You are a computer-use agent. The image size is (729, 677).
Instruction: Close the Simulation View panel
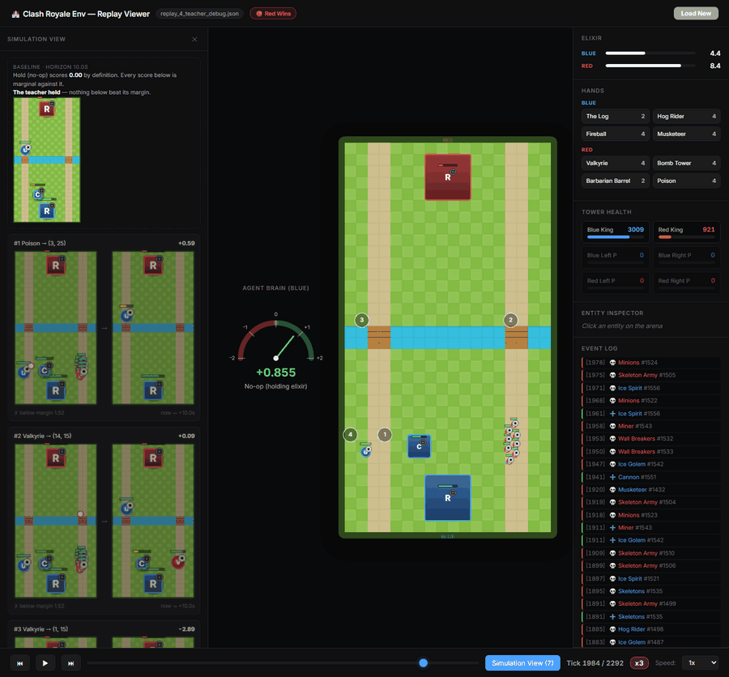194,40
